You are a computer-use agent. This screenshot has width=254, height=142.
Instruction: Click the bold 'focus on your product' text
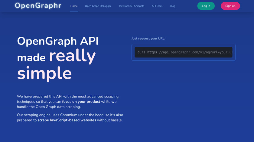click(81, 102)
